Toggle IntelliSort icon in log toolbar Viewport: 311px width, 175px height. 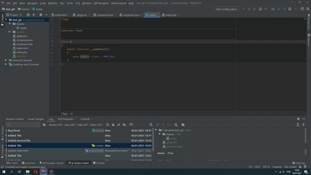click(119, 124)
